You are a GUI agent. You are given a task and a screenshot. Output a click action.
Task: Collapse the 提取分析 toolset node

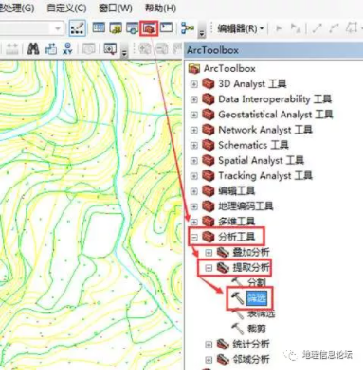click(x=209, y=268)
